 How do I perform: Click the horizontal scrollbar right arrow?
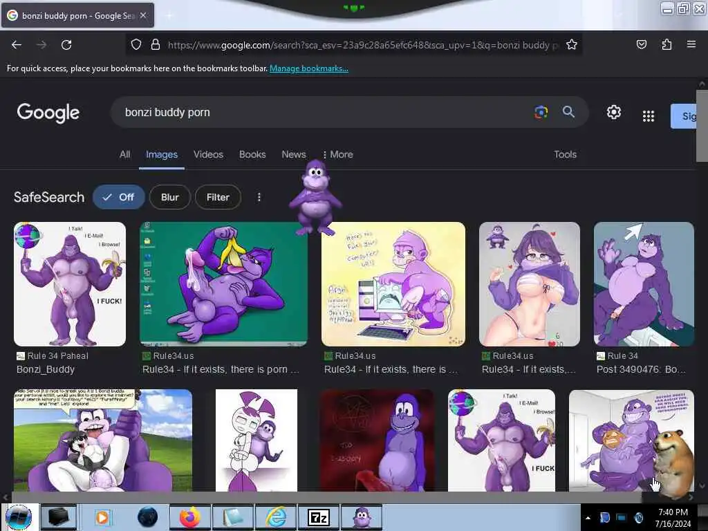pos(691,497)
